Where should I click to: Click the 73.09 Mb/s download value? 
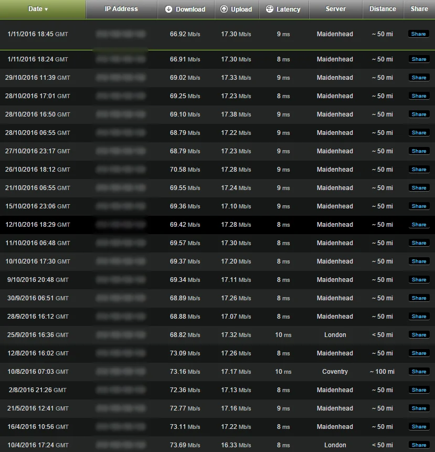[x=185, y=353]
